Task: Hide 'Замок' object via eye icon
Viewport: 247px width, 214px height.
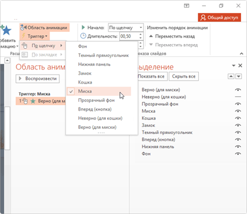Action: (238, 125)
